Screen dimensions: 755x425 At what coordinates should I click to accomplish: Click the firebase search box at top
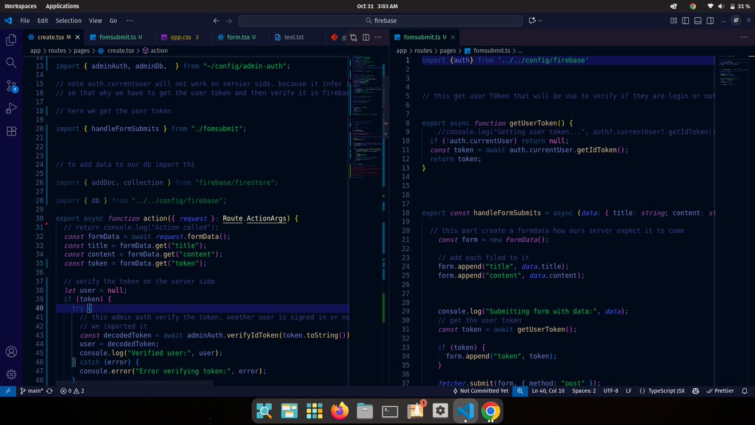pos(380,20)
